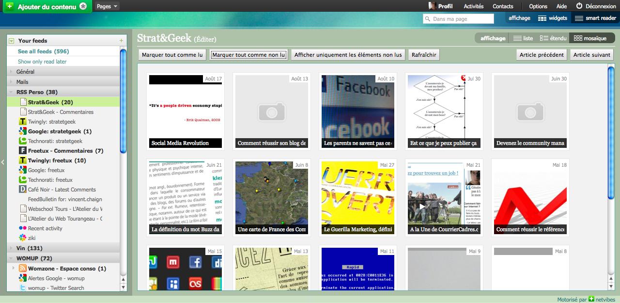Click the Dans ma page search field
Screen dimensions: 620x303
click(458, 18)
